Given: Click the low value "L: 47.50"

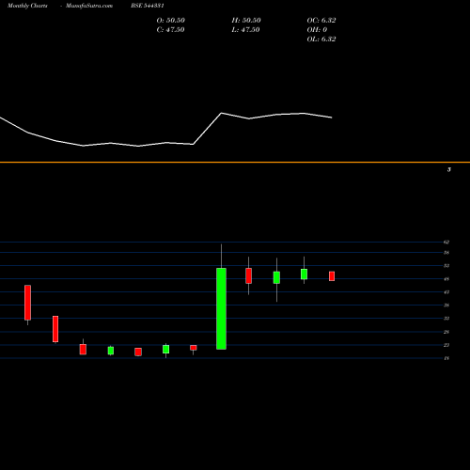Looking at the screenshot, I should (246, 29).
